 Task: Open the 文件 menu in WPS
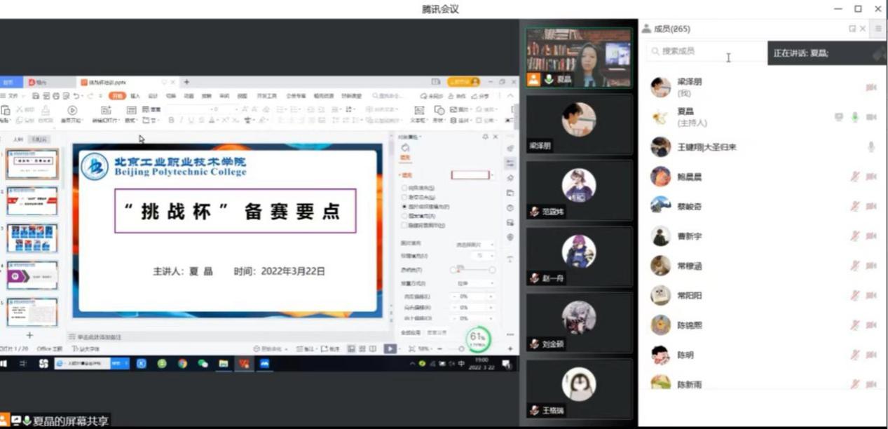(13, 96)
